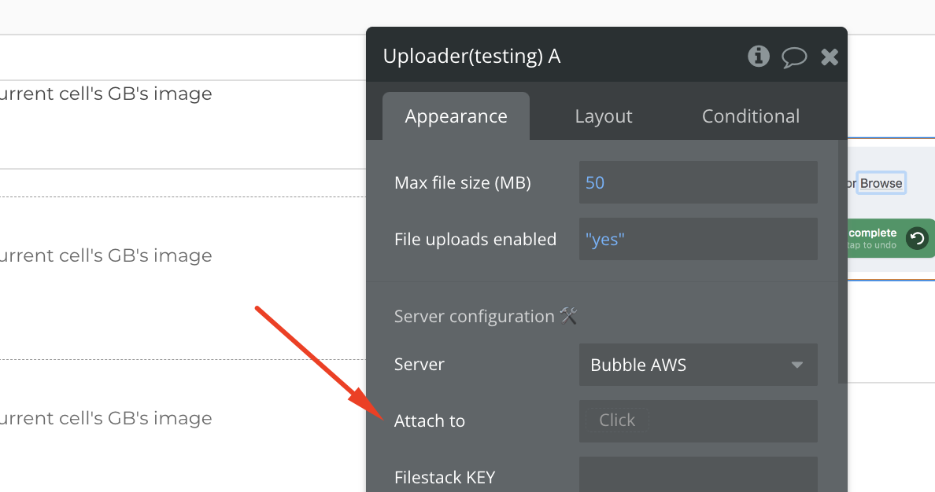Click the circular undo arrow icon
The image size is (935, 492).
point(917,239)
